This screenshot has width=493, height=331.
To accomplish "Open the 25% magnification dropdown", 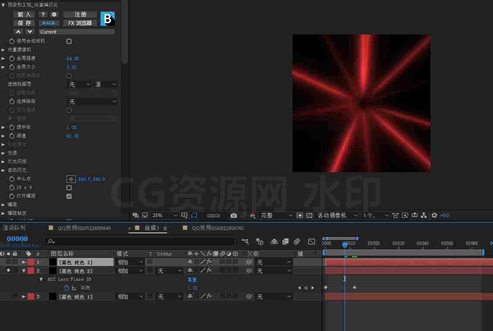I will coord(164,216).
